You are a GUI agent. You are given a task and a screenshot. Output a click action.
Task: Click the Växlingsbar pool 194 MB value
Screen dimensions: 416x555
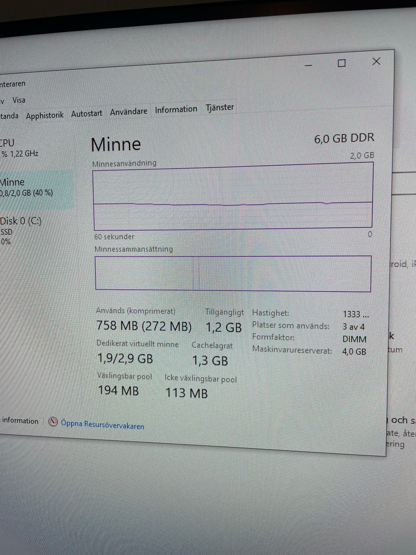(x=118, y=391)
